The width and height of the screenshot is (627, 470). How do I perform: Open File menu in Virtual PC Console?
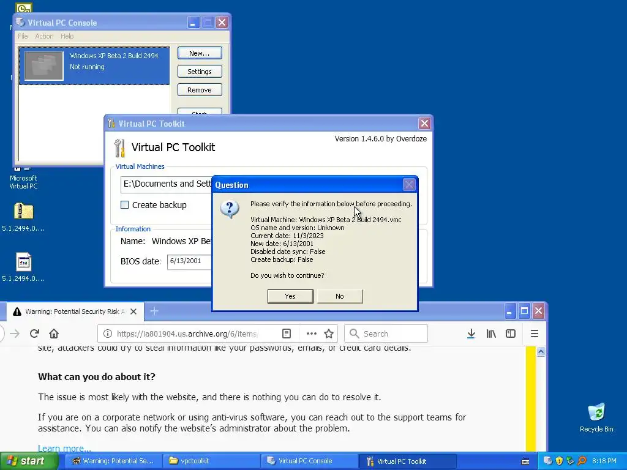(23, 36)
